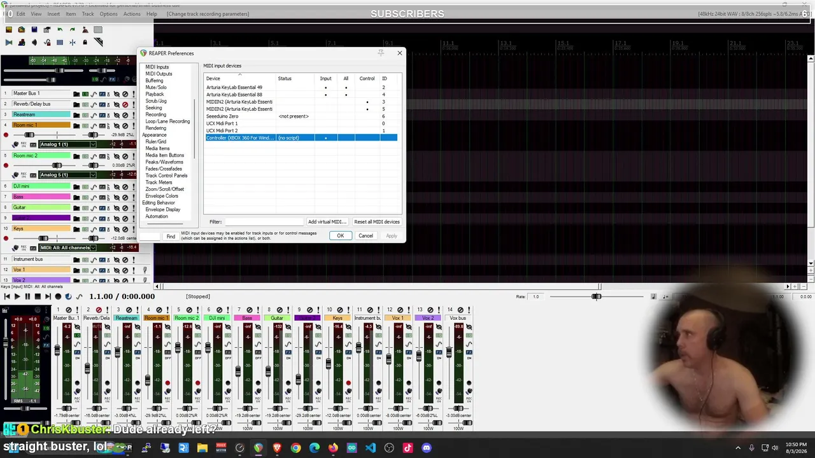
Task: Click the Stop button in the transport bar
Action: [x=38, y=296]
